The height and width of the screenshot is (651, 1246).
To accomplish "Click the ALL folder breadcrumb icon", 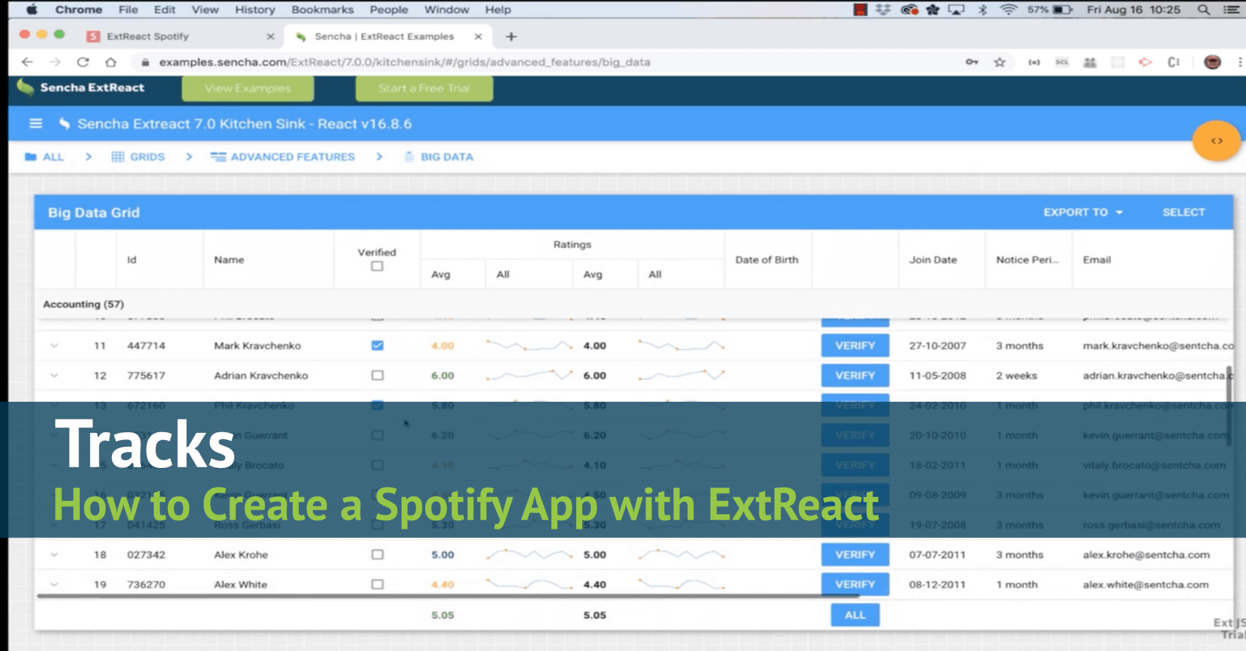I will [30, 157].
